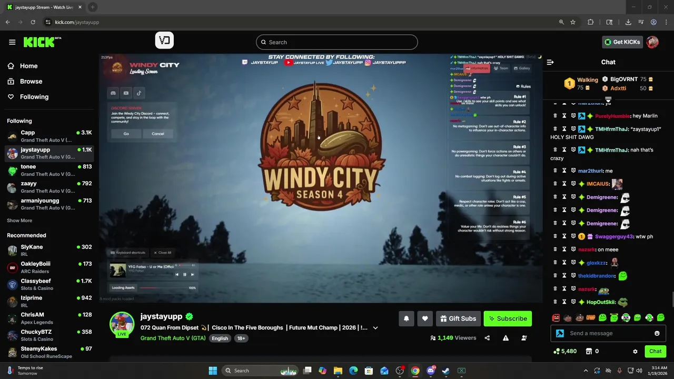The width and height of the screenshot is (674, 379).
Task: Open the emote picker smiley
Action: point(657,333)
